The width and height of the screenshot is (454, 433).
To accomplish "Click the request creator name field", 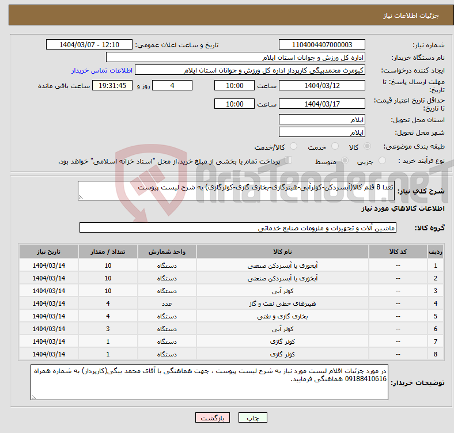I will pyautogui.click(x=250, y=70).
